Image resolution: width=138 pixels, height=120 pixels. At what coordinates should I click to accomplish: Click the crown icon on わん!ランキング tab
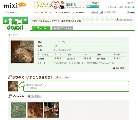55,28
